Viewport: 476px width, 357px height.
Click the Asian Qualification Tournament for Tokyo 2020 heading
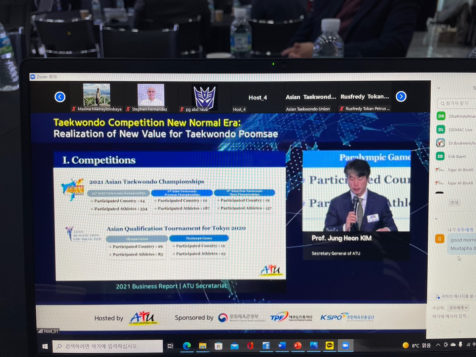point(176,228)
